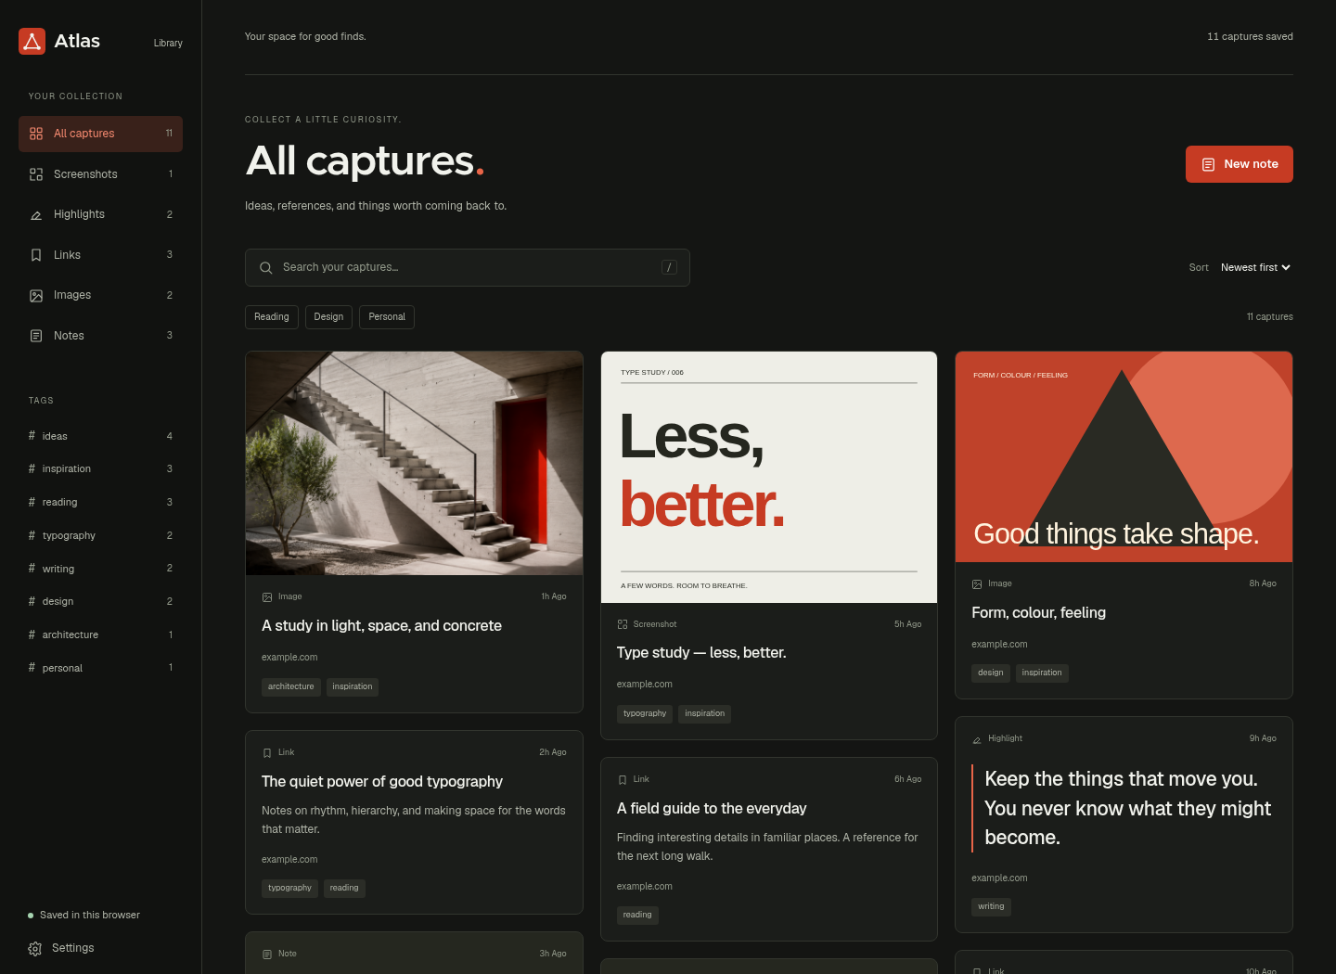The height and width of the screenshot is (974, 1336).
Task: Filter by the Reading chip
Action: pos(272,317)
